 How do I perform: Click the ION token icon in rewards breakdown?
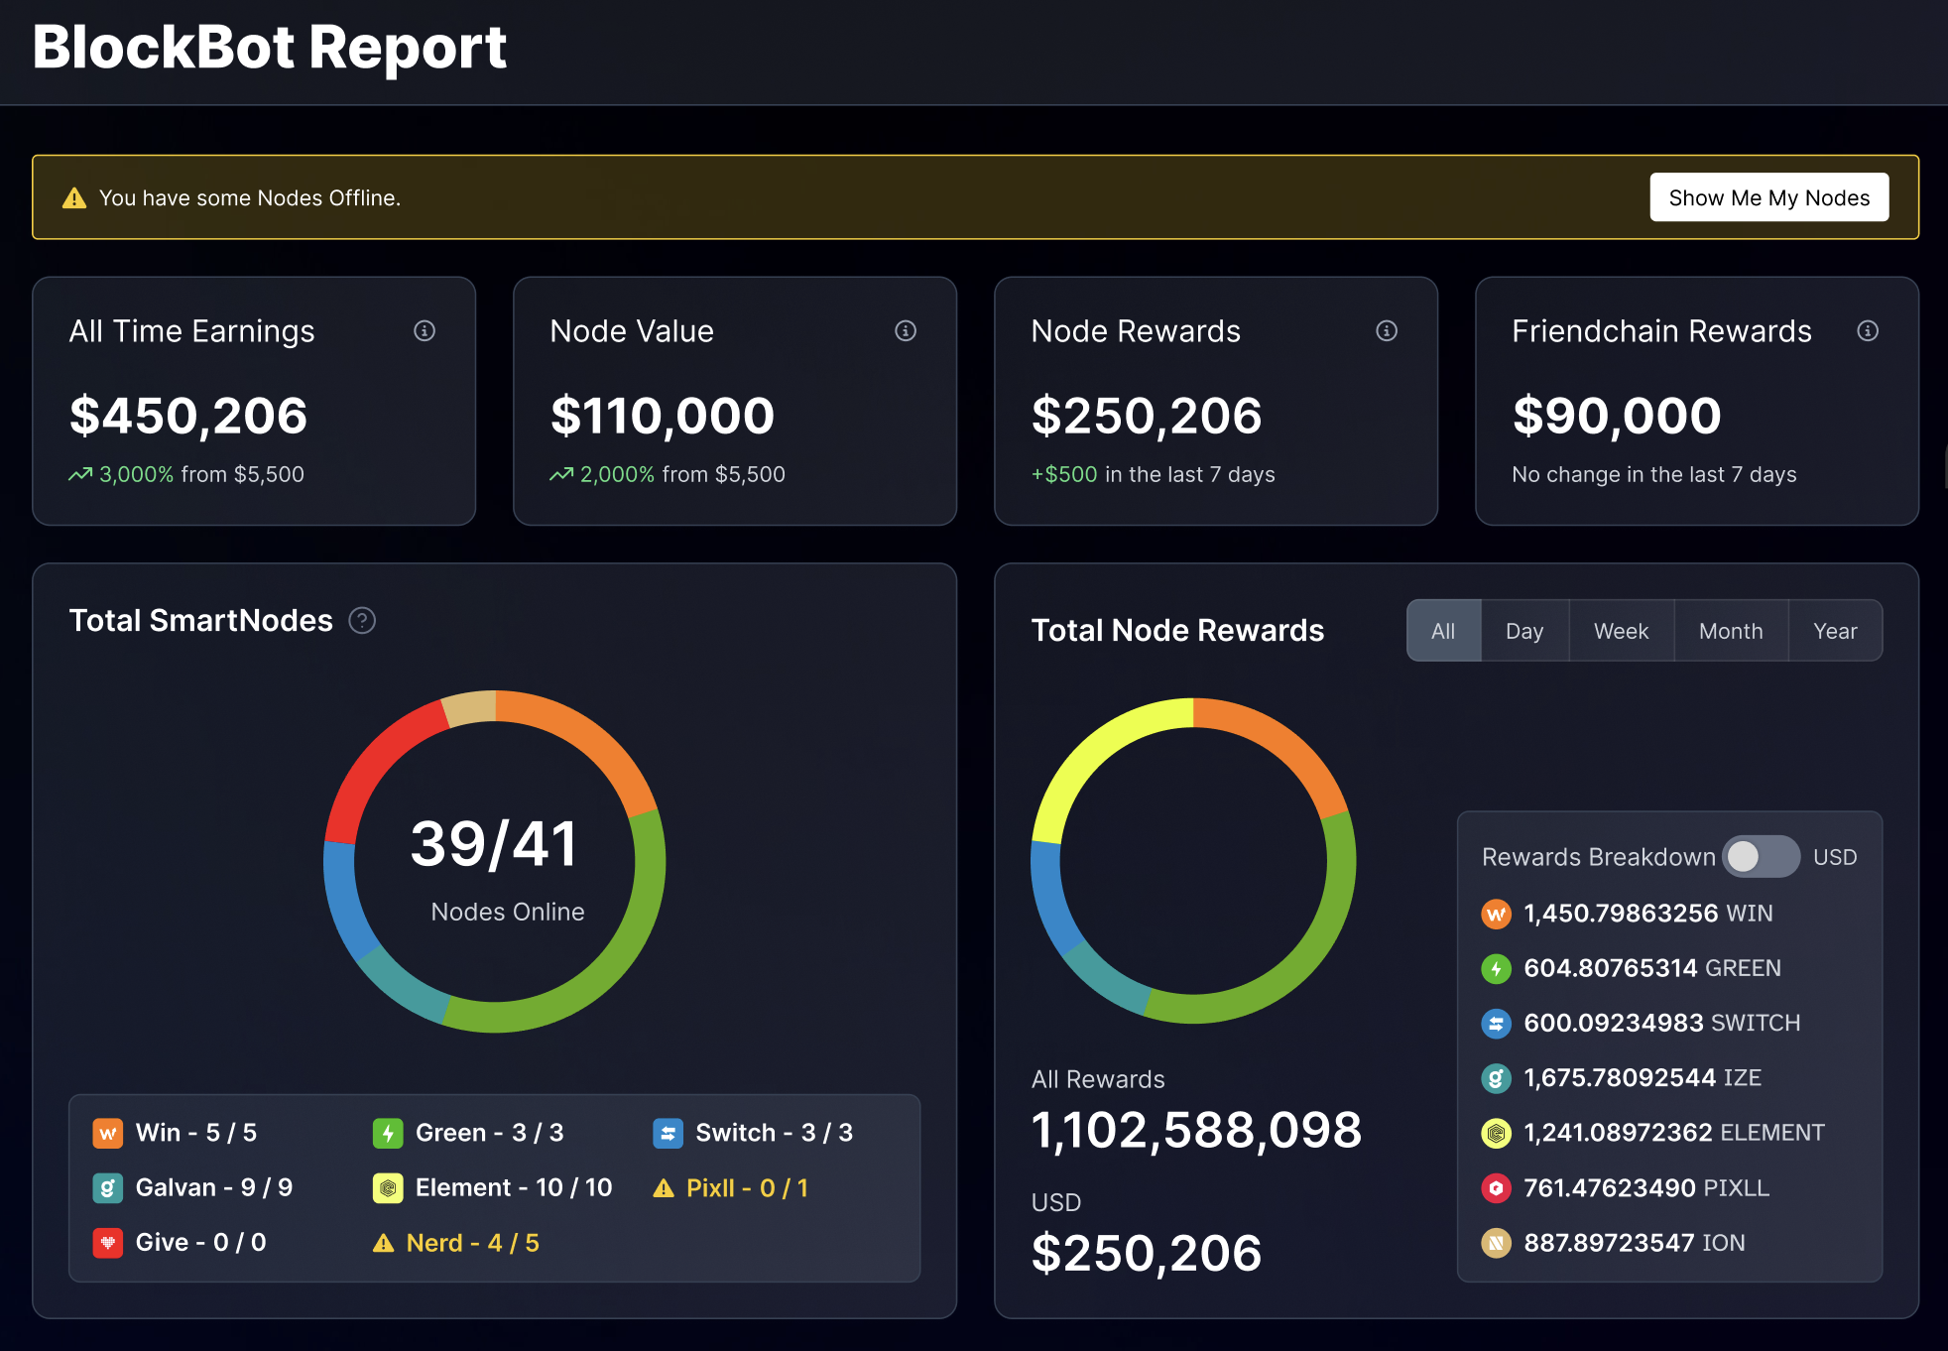pyautogui.click(x=1497, y=1242)
